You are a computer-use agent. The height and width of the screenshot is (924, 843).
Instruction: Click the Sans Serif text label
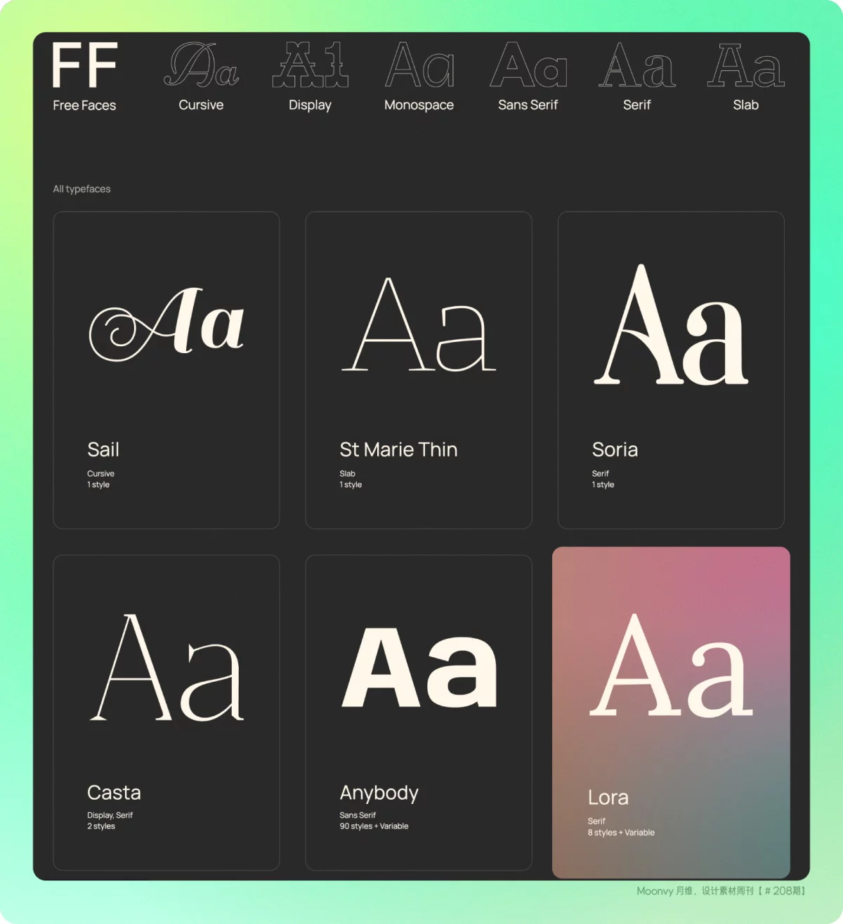click(x=528, y=105)
